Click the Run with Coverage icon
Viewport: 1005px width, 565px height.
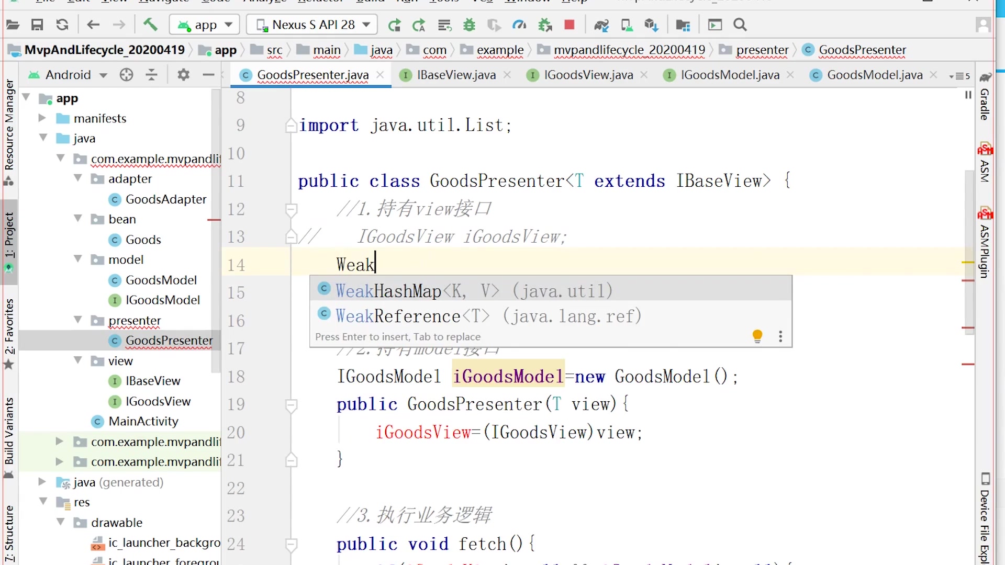click(x=494, y=25)
